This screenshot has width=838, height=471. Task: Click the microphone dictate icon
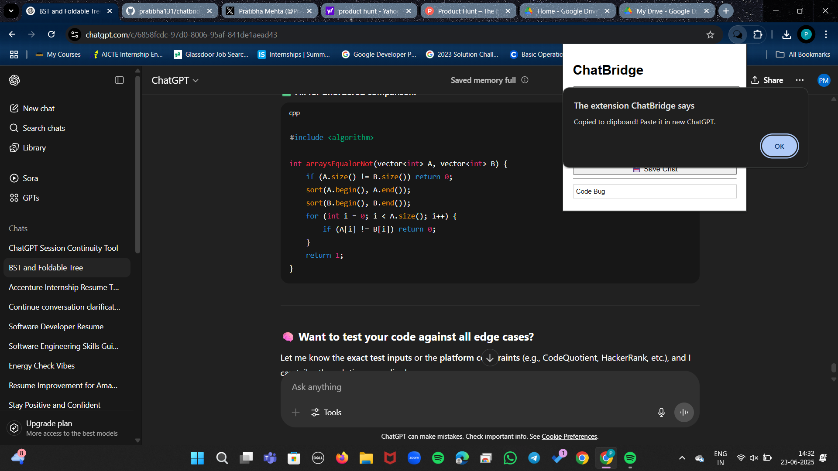click(x=661, y=412)
